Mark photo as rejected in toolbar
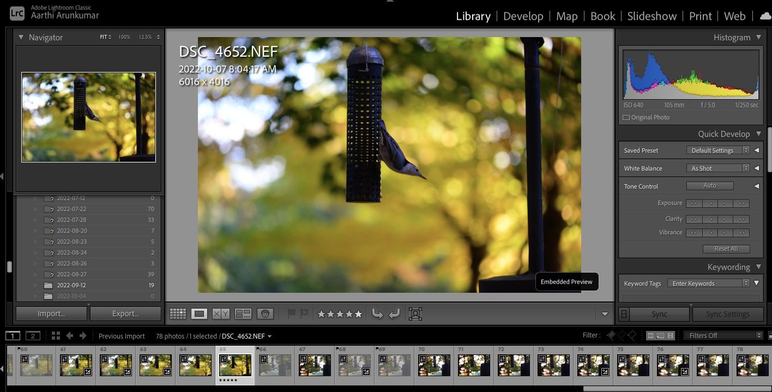772x392 pixels. click(x=304, y=313)
